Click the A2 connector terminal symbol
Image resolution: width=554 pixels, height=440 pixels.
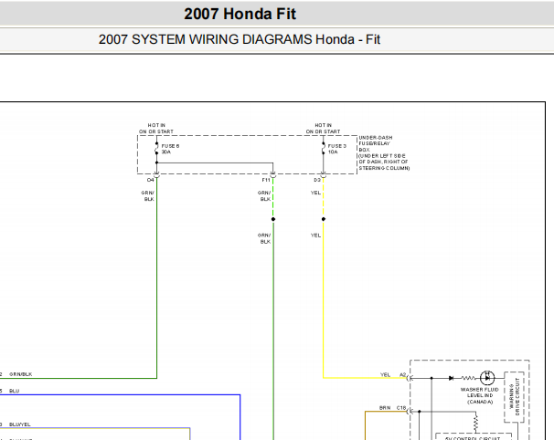[410, 378]
